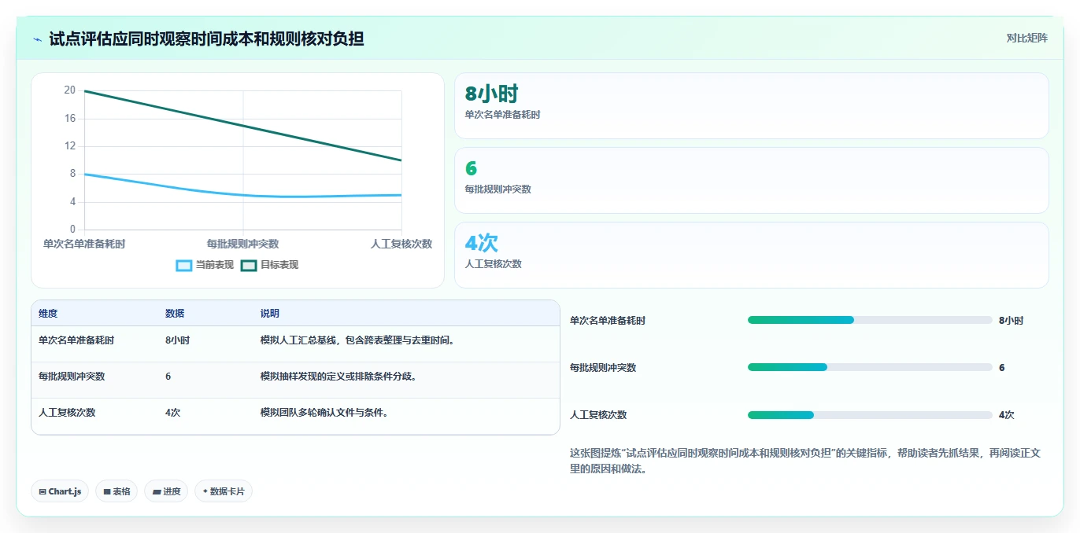The height and width of the screenshot is (533, 1080).
Task: Open the data card showing 6
Action: click(x=752, y=180)
